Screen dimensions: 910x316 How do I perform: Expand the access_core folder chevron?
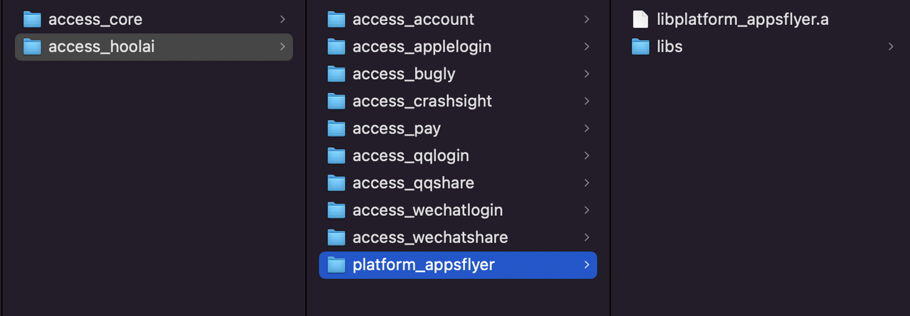tap(282, 19)
